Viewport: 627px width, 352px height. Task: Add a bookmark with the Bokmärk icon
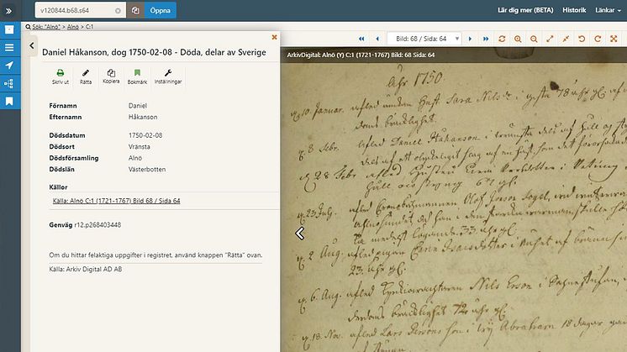(137, 74)
